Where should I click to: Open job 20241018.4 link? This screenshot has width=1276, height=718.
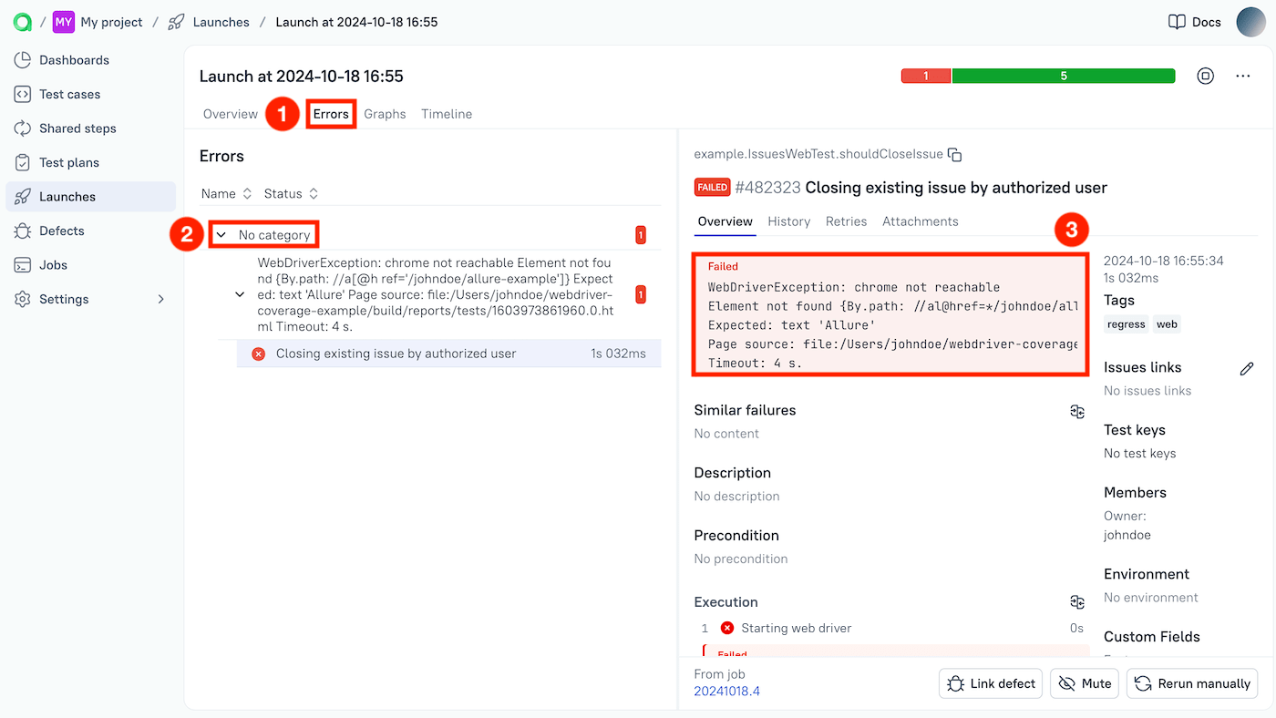(x=726, y=691)
